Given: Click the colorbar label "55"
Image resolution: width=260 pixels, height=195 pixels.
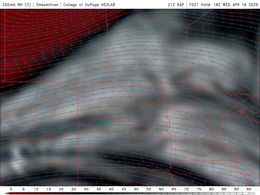Looking at the screenshot, I should point(149,189).
